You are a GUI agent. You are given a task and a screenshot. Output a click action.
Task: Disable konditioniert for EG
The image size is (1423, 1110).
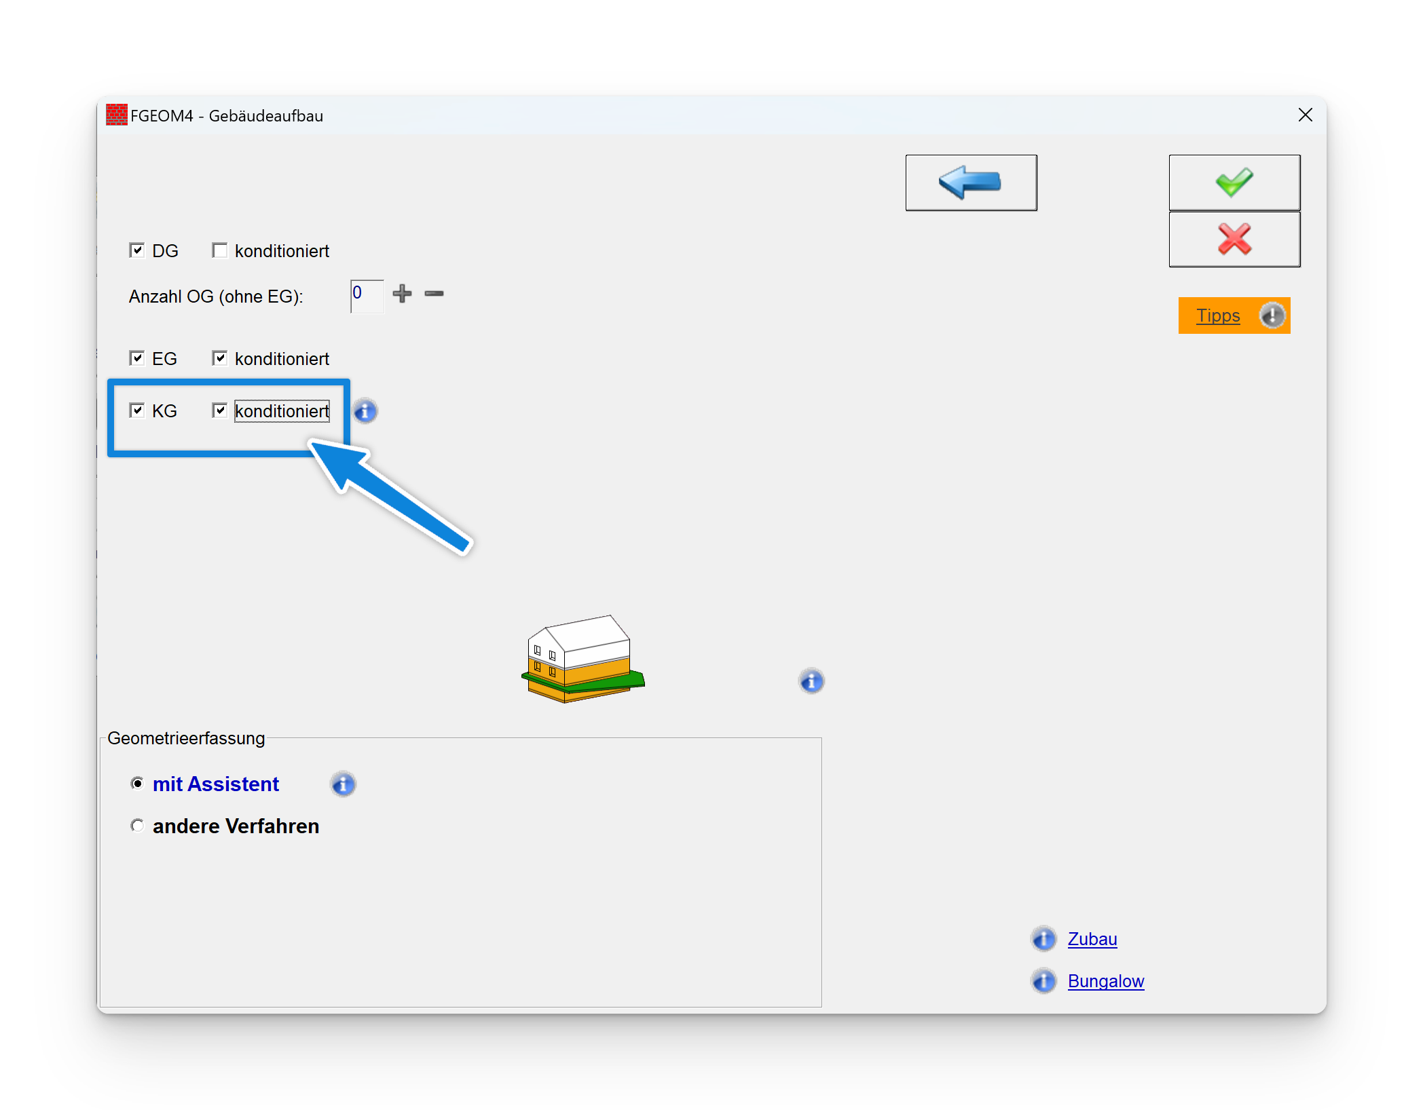219,358
